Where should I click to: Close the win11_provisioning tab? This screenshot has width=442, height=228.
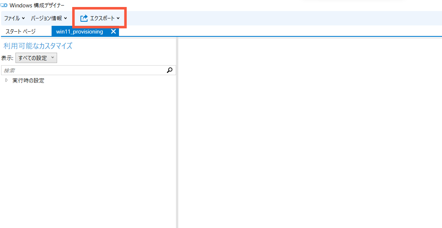click(113, 31)
